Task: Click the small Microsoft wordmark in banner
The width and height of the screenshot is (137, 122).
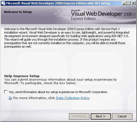Action: coord(76,10)
